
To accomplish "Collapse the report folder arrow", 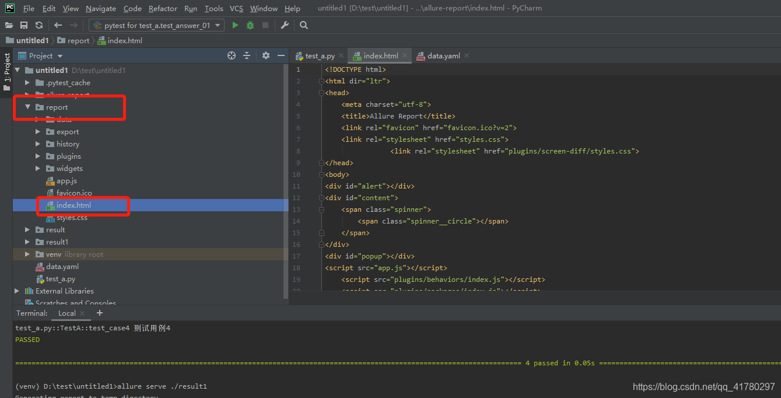I will click(x=27, y=107).
